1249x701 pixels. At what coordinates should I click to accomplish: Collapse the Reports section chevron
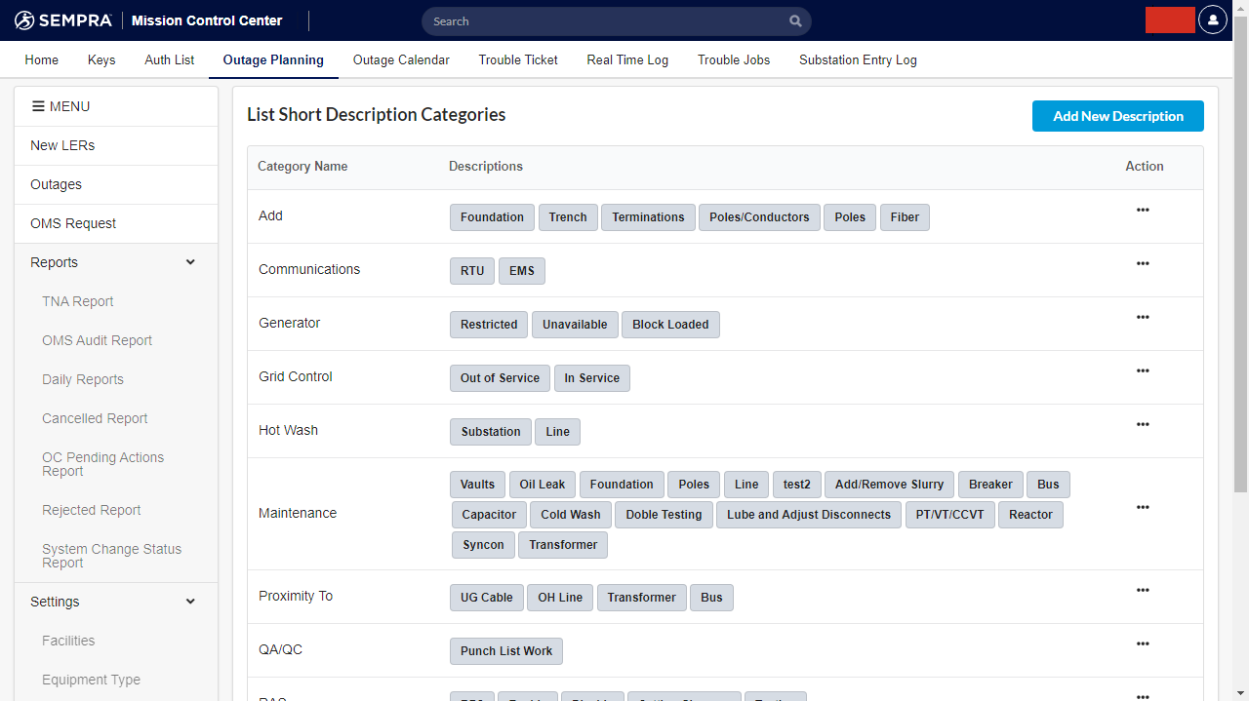pyautogui.click(x=190, y=262)
